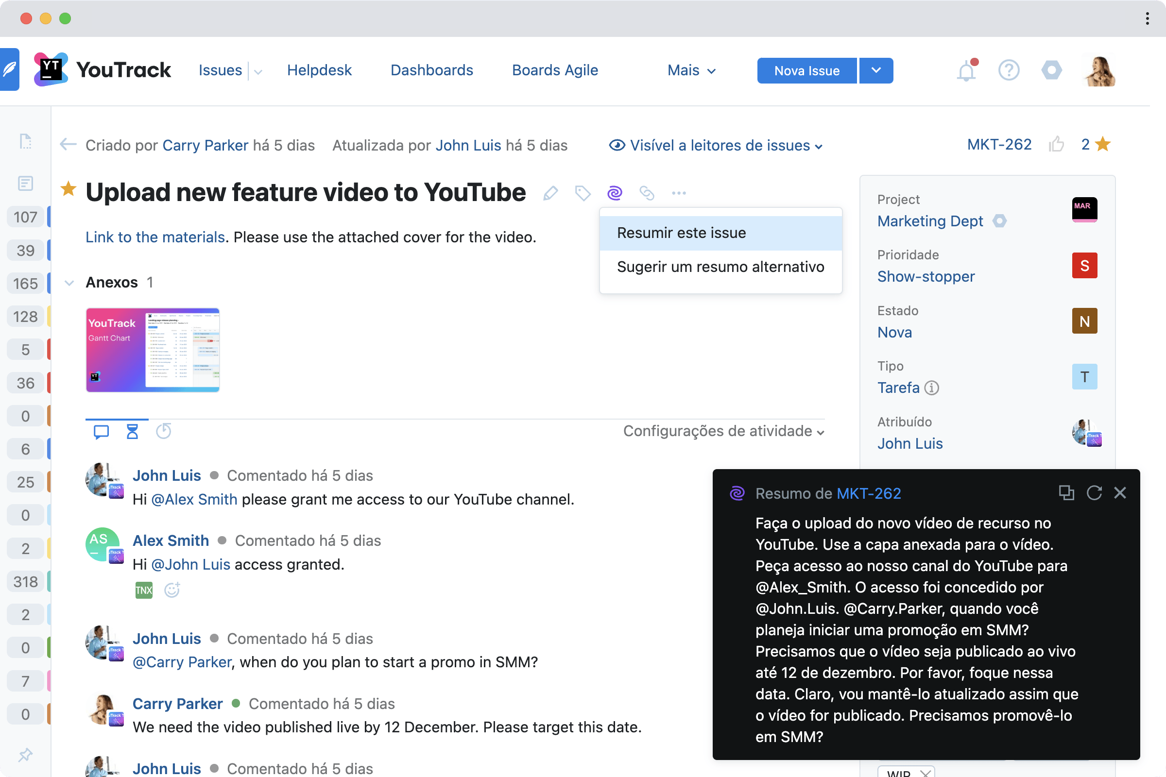
Task: Click the purple AI assistant icon
Action: click(x=615, y=193)
